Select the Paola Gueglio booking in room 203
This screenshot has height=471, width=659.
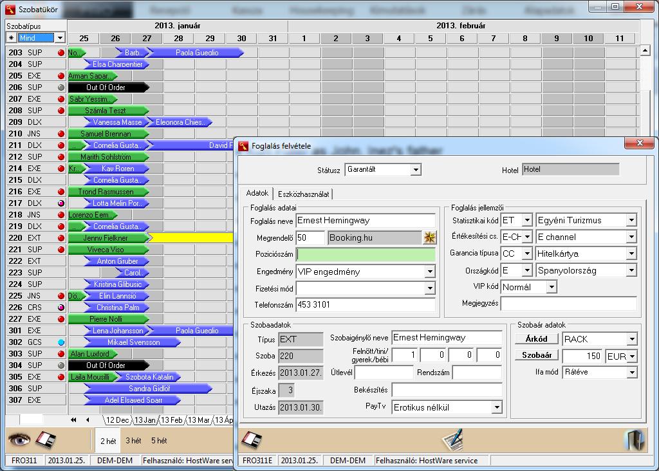(x=196, y=53)
